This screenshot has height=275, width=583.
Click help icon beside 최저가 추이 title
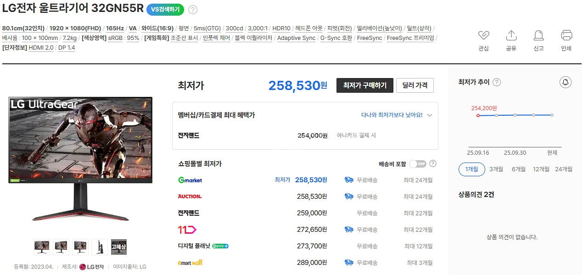tap(497, 82)
